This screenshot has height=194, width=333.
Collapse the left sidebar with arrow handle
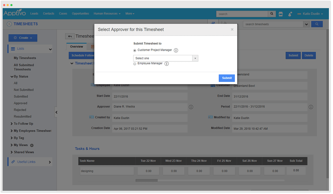click(x=56, y=112)
